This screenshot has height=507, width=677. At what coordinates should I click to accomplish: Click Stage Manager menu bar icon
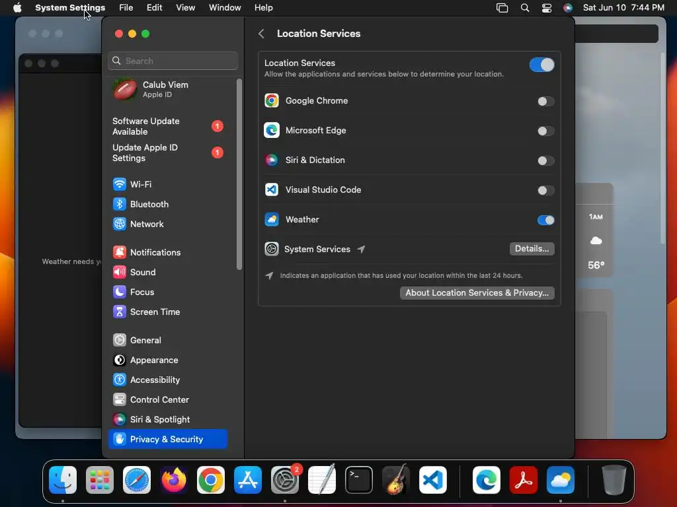click(x=502, y=8)
